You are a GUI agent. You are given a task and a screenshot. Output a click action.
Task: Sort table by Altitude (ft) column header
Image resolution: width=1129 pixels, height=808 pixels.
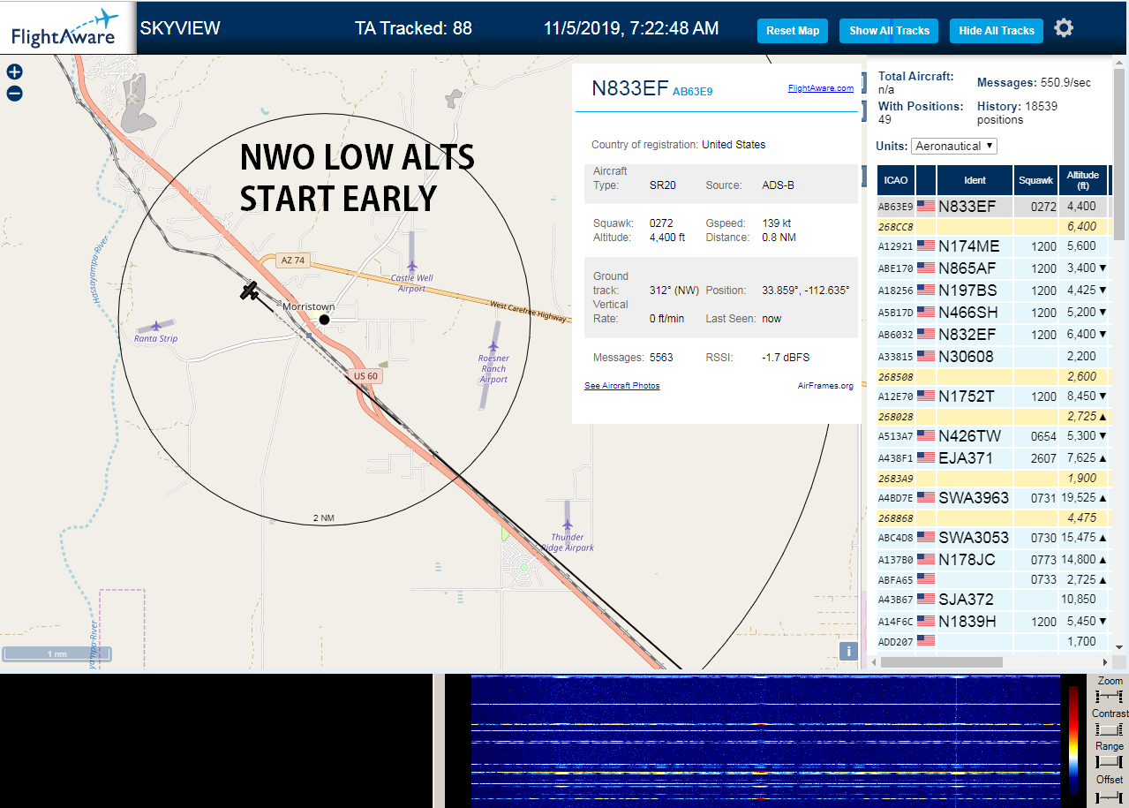click(1082, 180)
